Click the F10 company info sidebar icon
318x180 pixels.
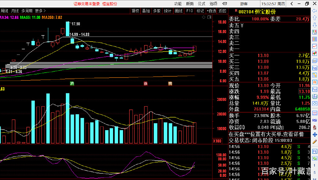coord(315,68)
